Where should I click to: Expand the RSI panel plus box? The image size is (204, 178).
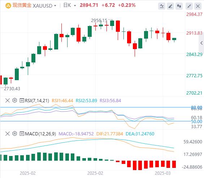click(22, 100)
